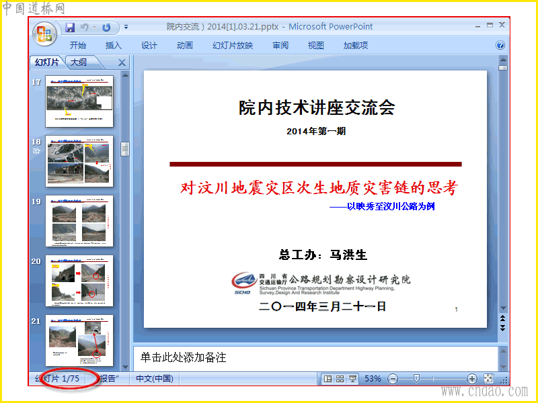Image resolution: width=538 pixels, height=403 pixels.
Task: Switch to Normal view icon in status bar
Action: coord(328,379)
